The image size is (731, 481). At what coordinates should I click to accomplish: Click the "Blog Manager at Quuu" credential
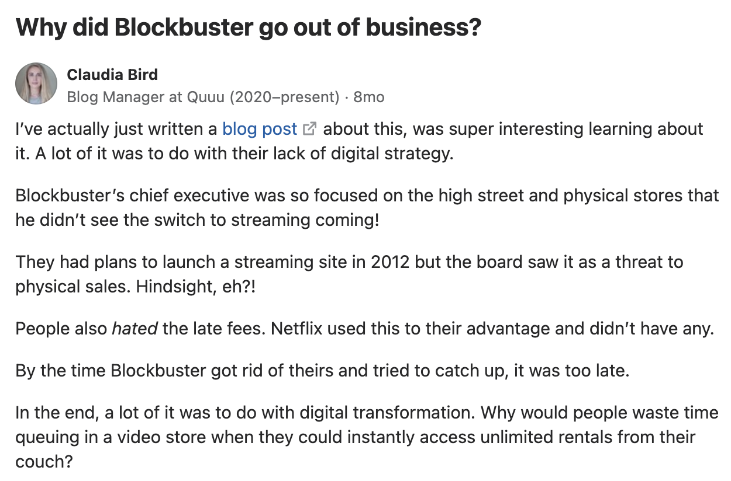203,97
